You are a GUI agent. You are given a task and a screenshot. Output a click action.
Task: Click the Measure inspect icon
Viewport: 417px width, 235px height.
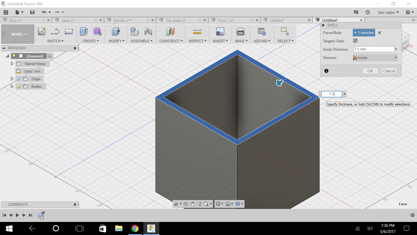tap(197, 32)
